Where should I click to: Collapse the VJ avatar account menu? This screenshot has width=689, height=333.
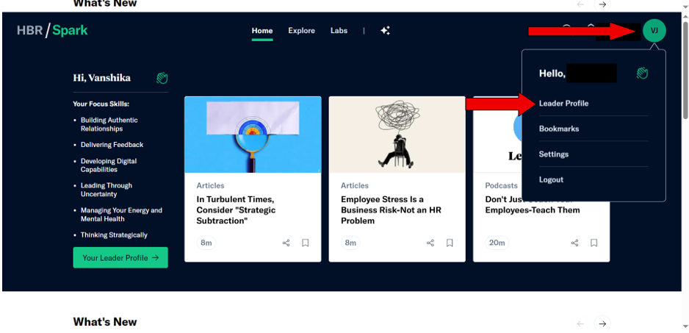(x=654, y=31)
